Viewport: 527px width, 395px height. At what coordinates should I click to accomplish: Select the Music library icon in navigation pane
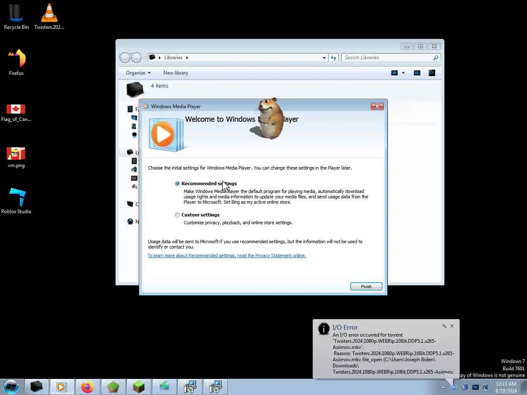[134, 169]
